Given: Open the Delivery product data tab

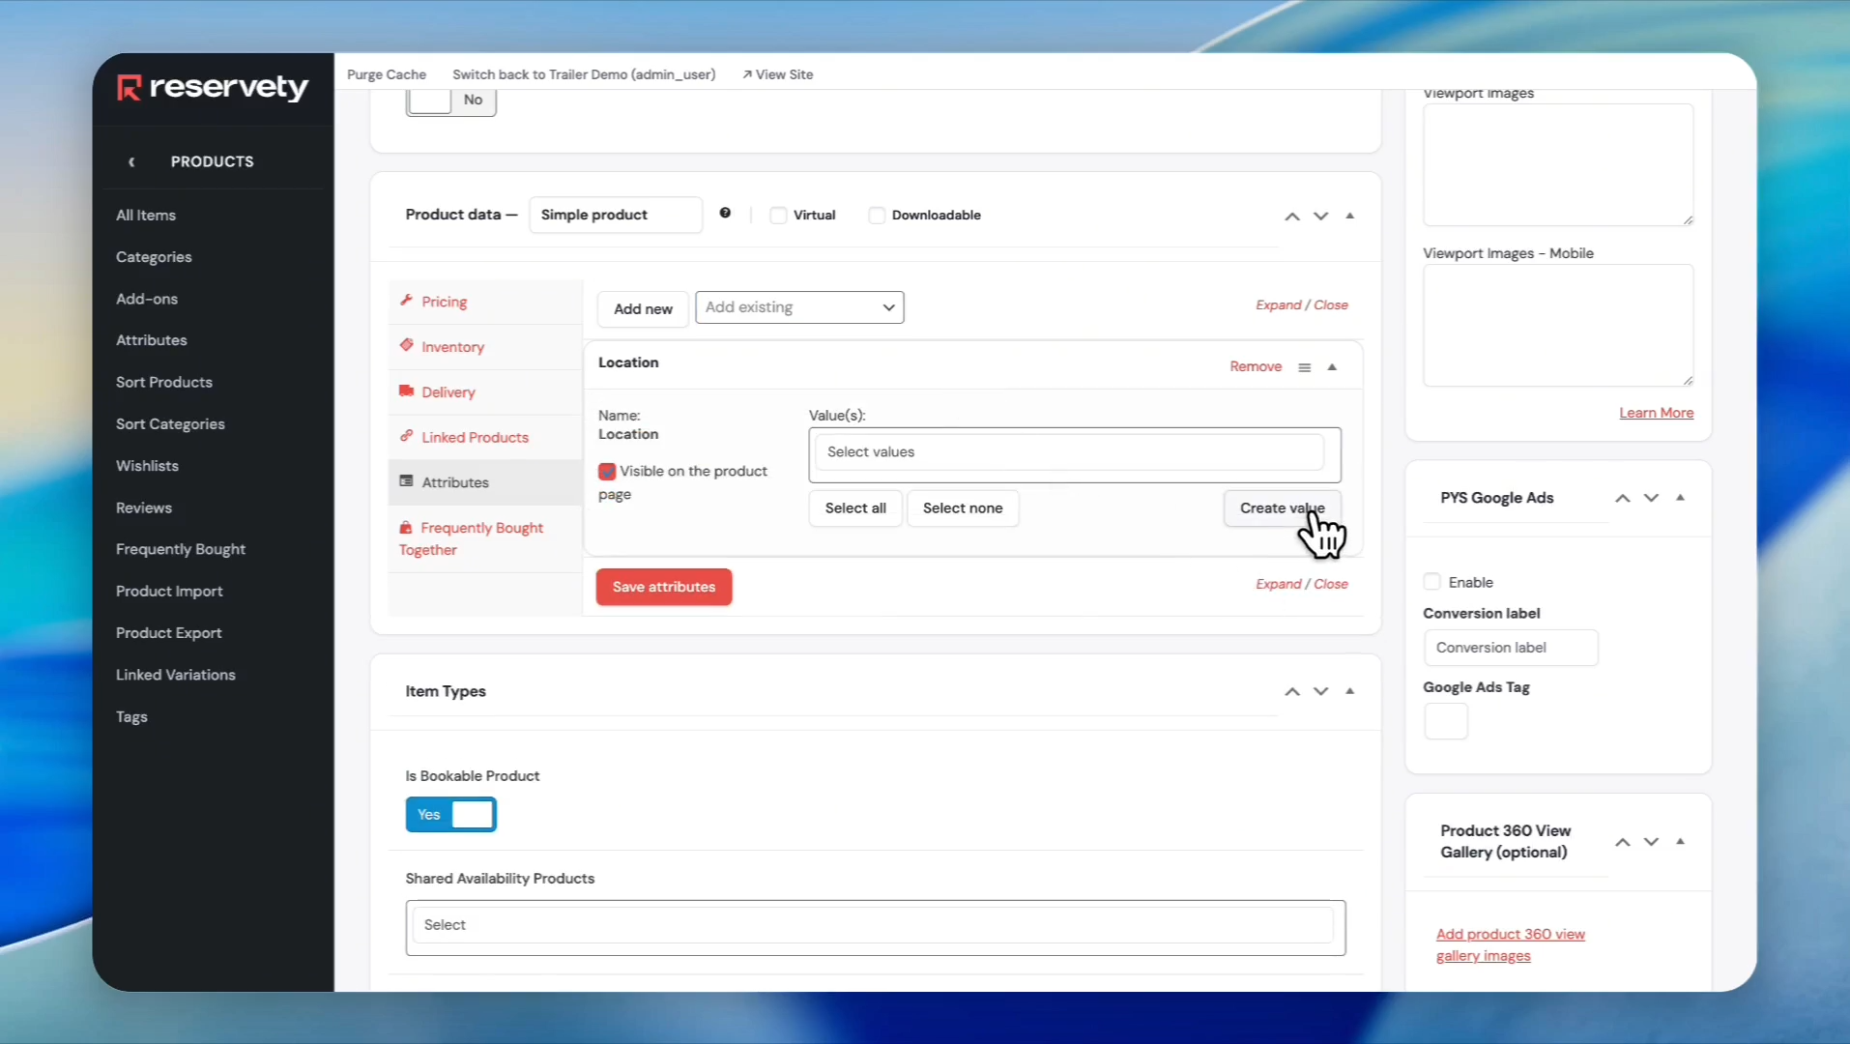Looking at the screenshot, I should point(485,392).
